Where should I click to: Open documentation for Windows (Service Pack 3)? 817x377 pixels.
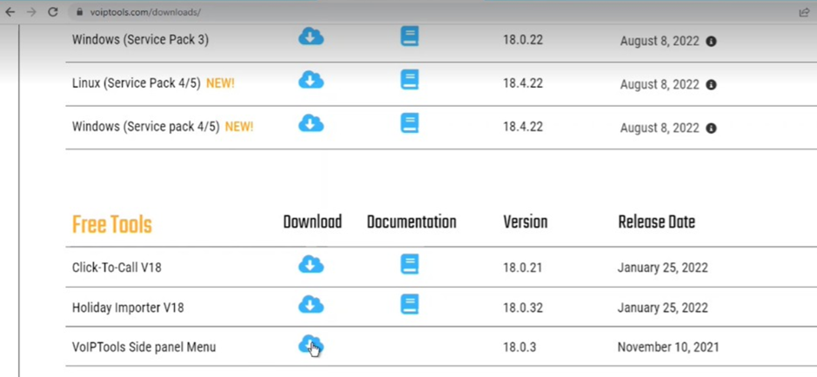point(410,36)
